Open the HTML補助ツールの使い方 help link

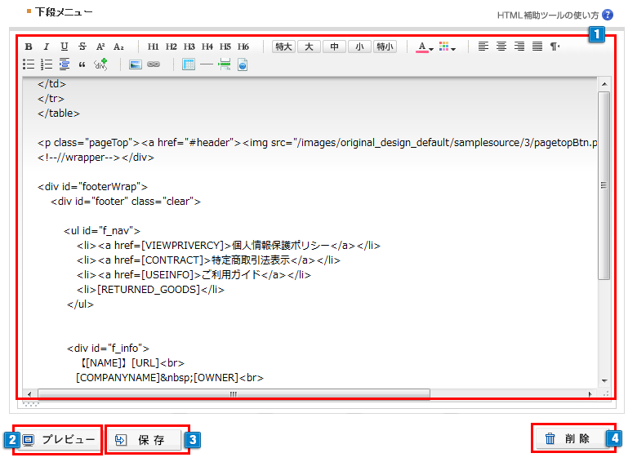[548, 15]
